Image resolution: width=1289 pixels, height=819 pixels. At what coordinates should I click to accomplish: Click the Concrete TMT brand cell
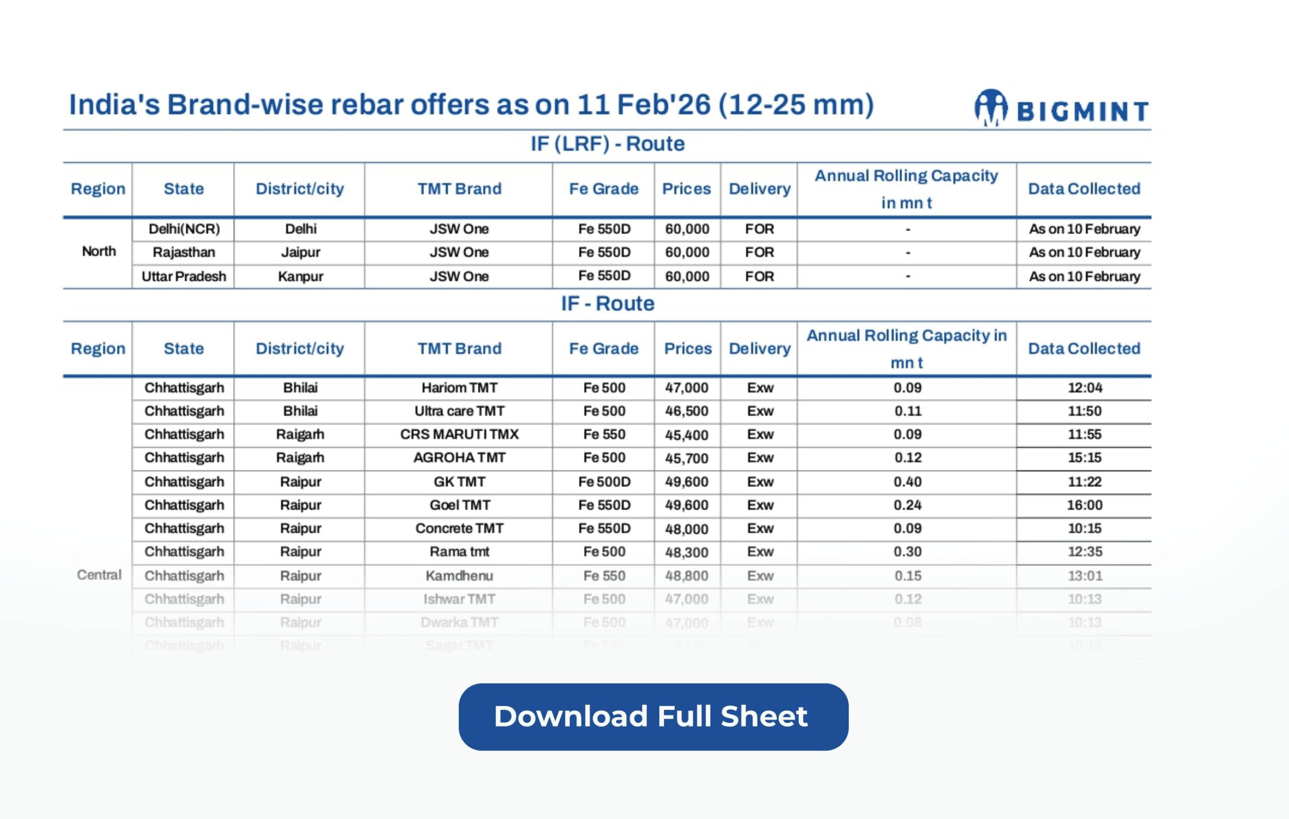459,529
